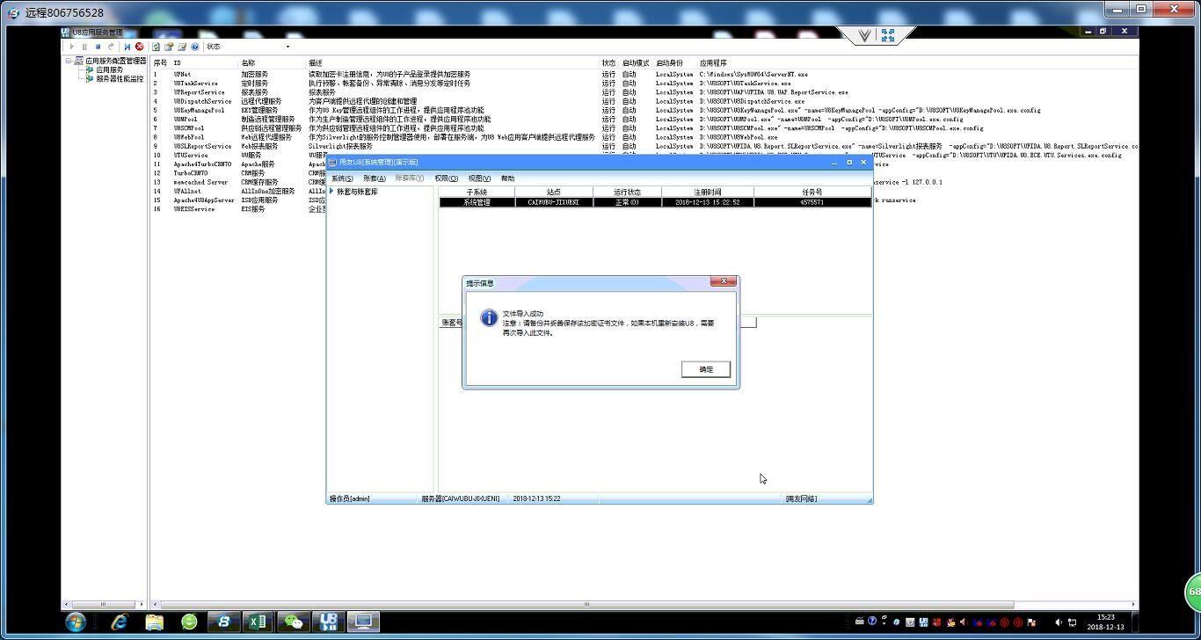Click the red circle delete icon in toolbar

(x=139, y=47)
